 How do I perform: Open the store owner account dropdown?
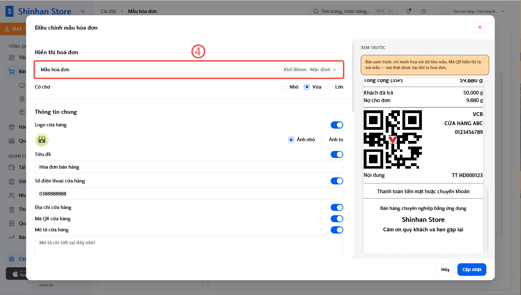pyautogui.click(x=474, y=11)
